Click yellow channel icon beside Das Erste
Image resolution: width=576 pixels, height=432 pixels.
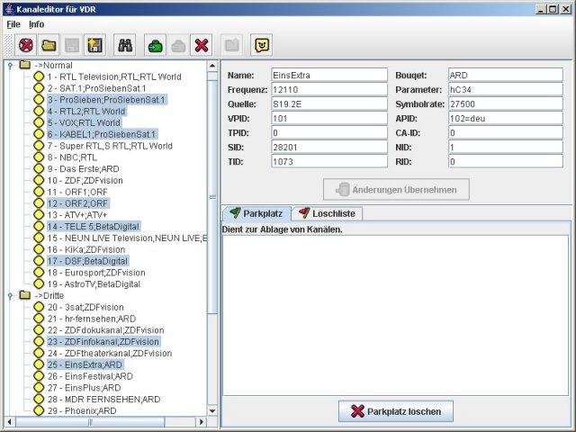(39, 168)
